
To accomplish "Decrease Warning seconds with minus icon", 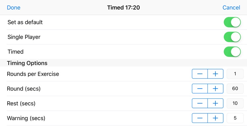I will tap(200, 118).
